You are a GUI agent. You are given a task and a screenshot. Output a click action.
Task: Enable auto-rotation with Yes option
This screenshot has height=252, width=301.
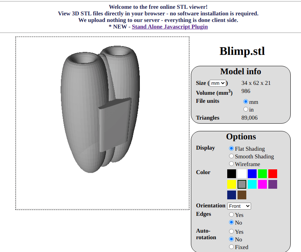[232, 232]
